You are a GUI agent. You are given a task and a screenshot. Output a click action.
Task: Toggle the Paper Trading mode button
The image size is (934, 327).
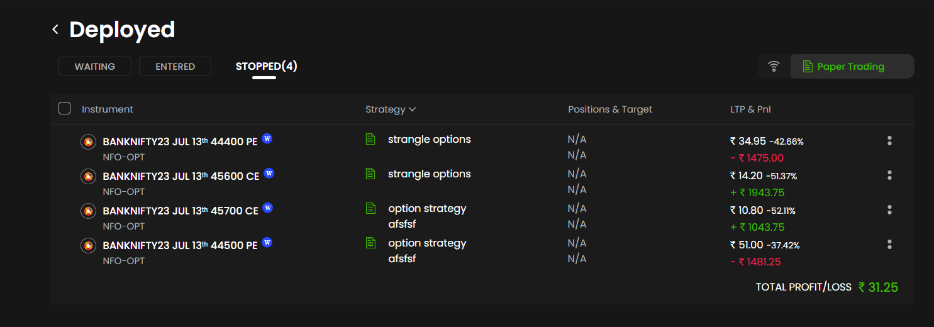(x=851, y=66)
